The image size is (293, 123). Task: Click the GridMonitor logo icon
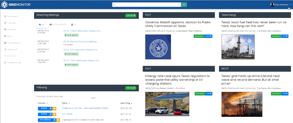pos(4,4)
